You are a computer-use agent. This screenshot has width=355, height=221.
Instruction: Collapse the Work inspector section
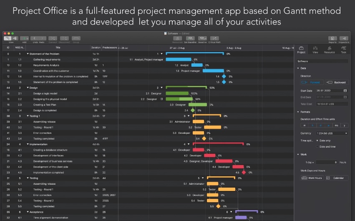click(298, 154)
